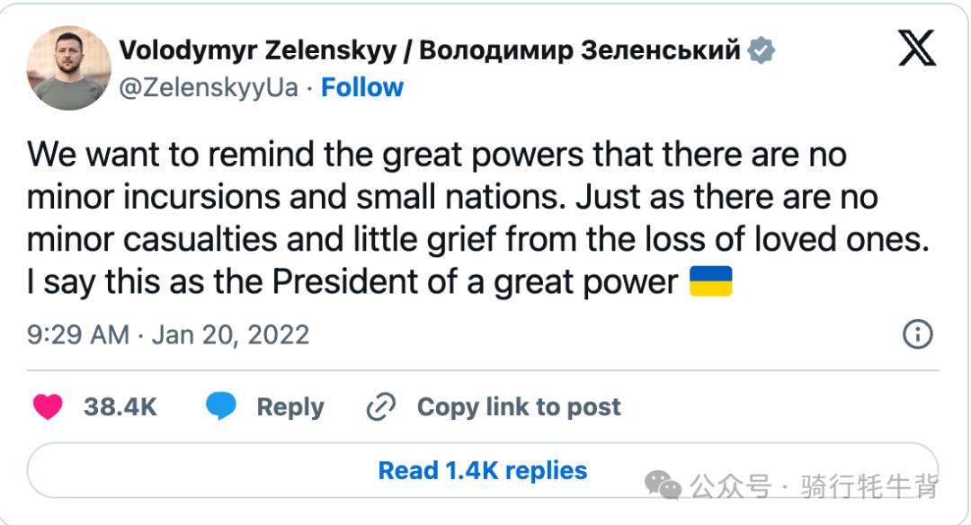Viewport: 971px width, 525px height.
Task: Click the circled info icon
Action: pyautogui.click(x=917, y=334)
